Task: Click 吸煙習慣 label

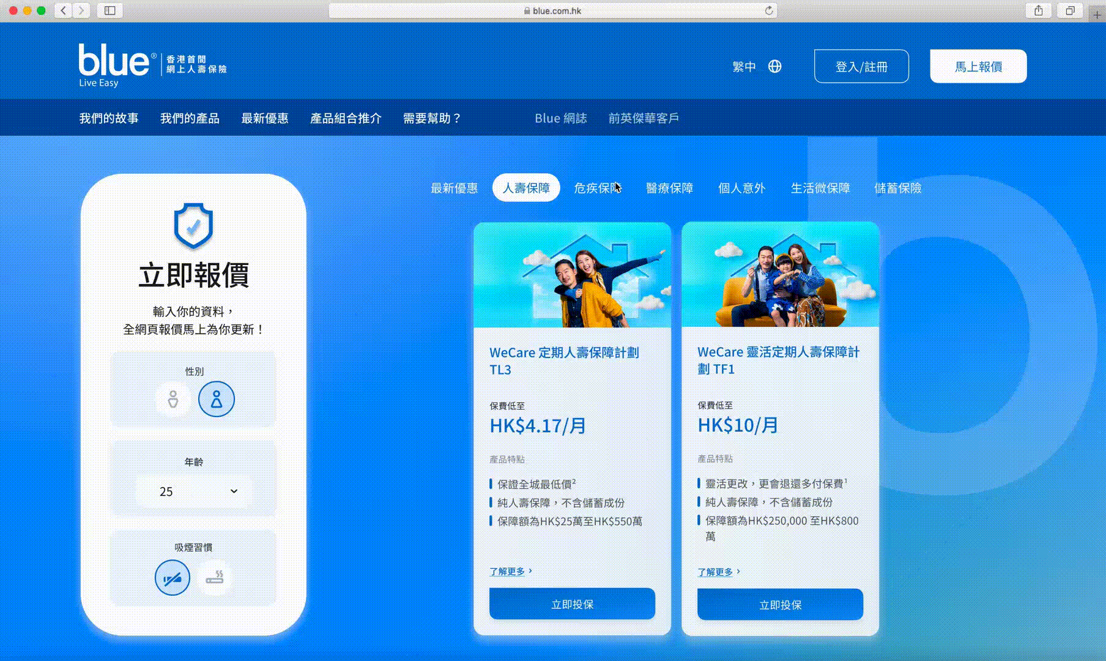Action: 193,547
